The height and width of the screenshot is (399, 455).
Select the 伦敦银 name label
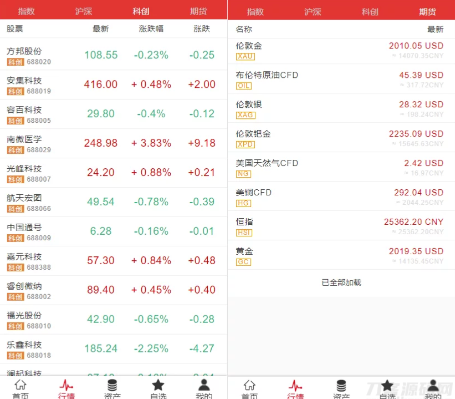click(249, 104)
